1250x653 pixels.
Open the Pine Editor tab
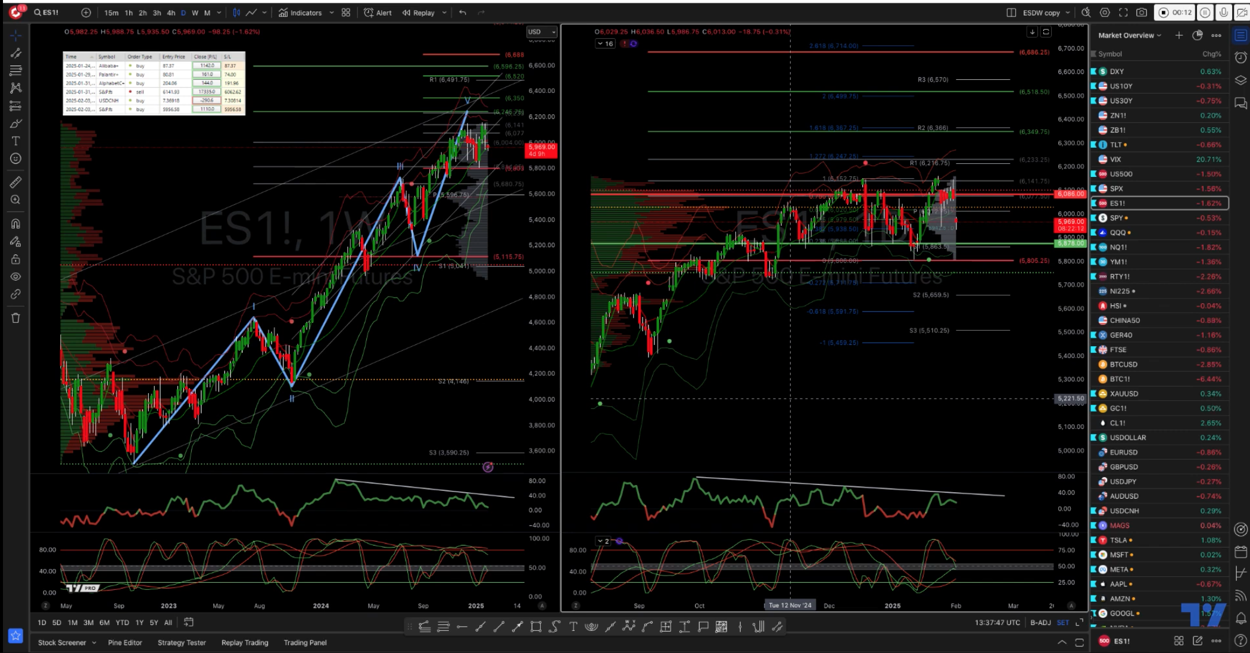pos(125,642)
